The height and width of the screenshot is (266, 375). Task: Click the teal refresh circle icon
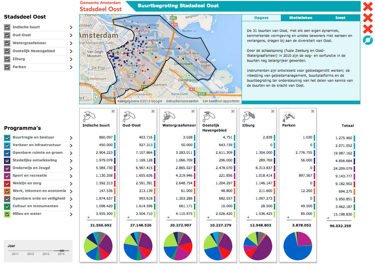pos(368,40)
